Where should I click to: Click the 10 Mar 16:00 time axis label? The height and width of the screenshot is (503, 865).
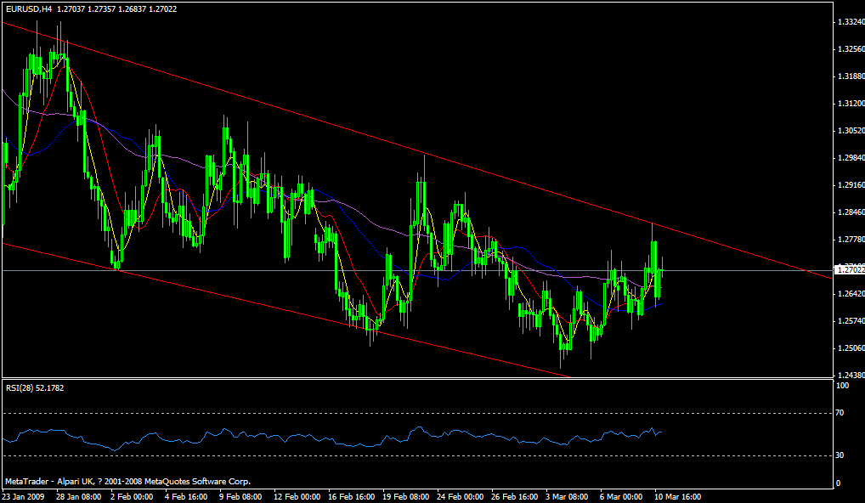[x=676, y=495]
